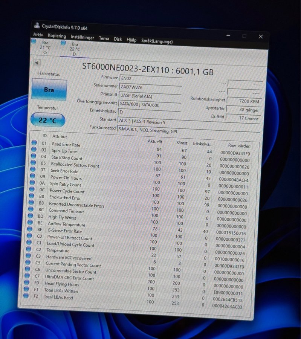Open the Språk(Language) menu
The image size is (301, 339).
(x=157, y=41)
